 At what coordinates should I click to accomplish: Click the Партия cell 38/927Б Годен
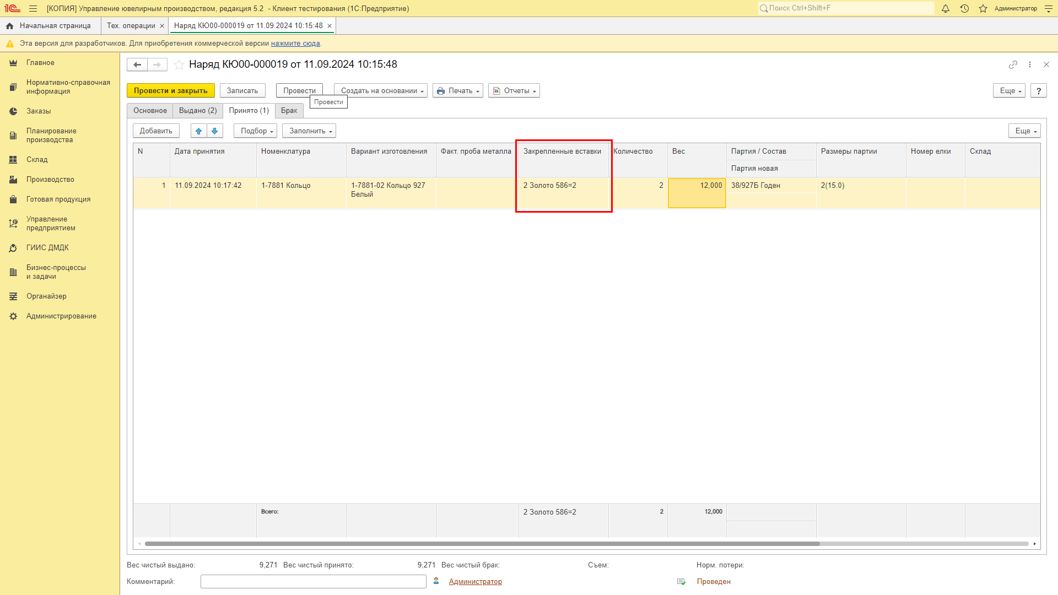[771, 186]
